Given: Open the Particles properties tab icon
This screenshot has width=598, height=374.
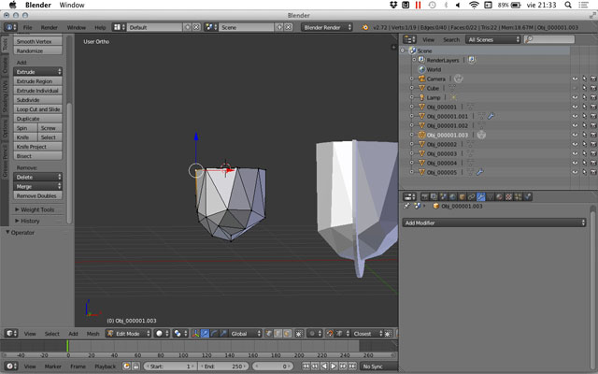Looking at the screenshot, I should point(518,196).
